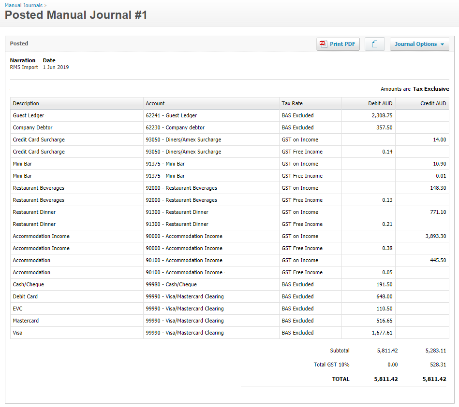Click the Description column header

[77, 103]
